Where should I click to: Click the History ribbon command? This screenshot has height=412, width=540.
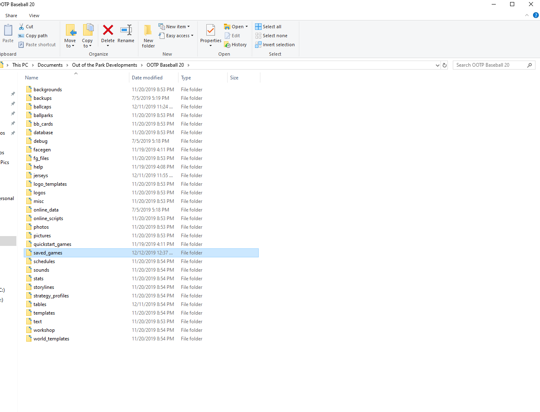click(x=235, y=45)
